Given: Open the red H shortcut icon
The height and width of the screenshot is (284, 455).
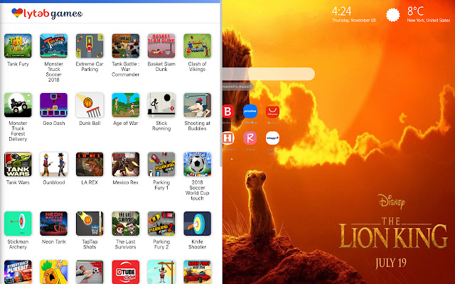Looking at the screenshot, I should tap(228, 138).
